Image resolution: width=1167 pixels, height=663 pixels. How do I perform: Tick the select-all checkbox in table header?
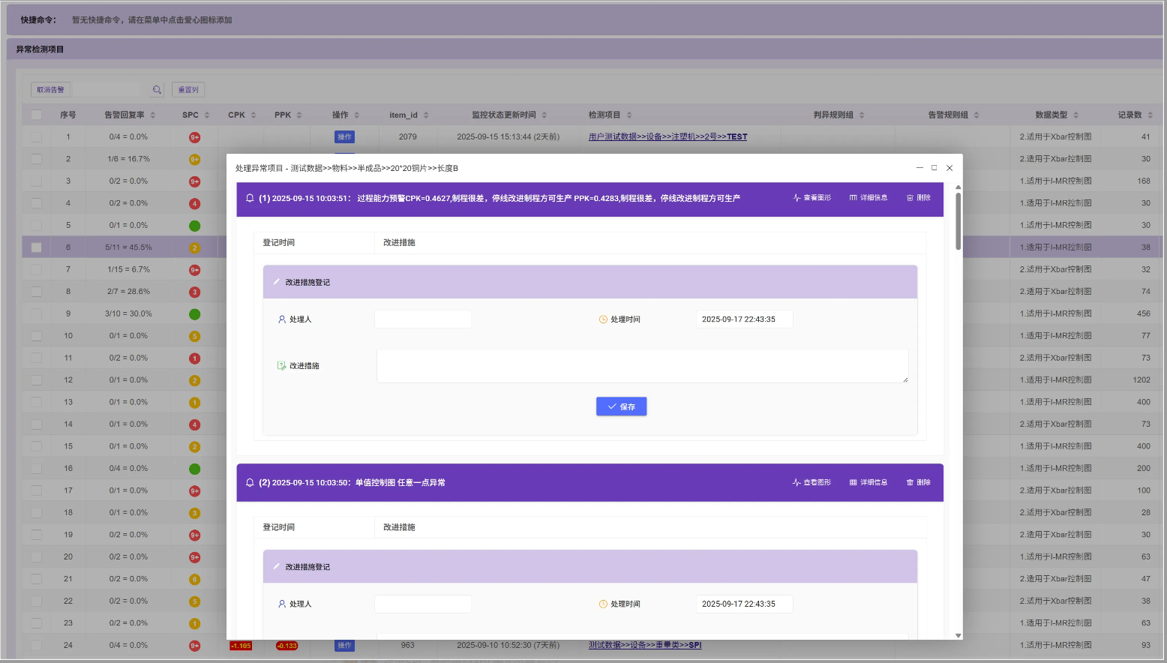pos(36,115)
